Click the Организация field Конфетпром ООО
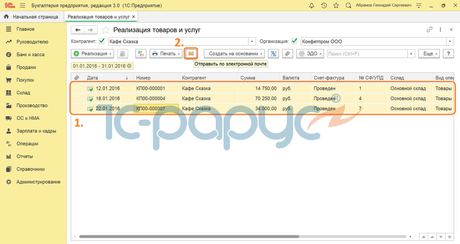Image resolution: width=460 pixels, height=244 pixels. pos(374,41)
